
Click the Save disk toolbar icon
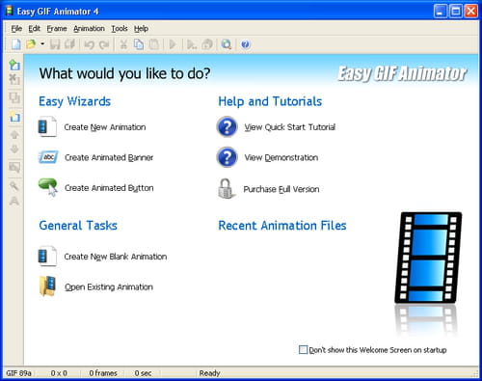(x=55, y=44)
